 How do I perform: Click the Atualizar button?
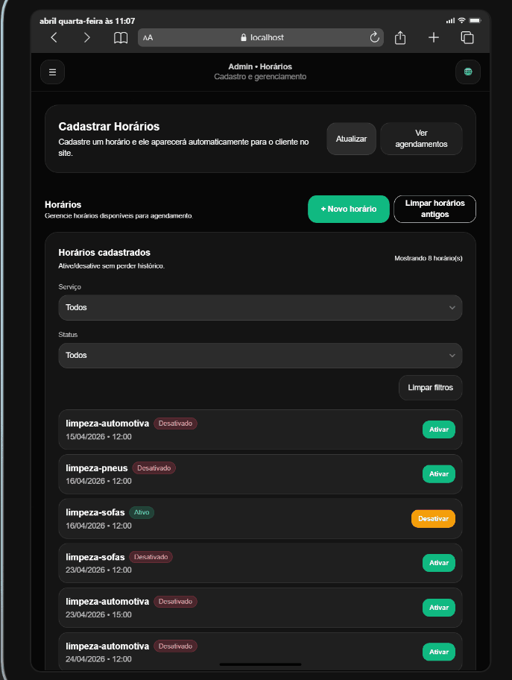point(351,139)
